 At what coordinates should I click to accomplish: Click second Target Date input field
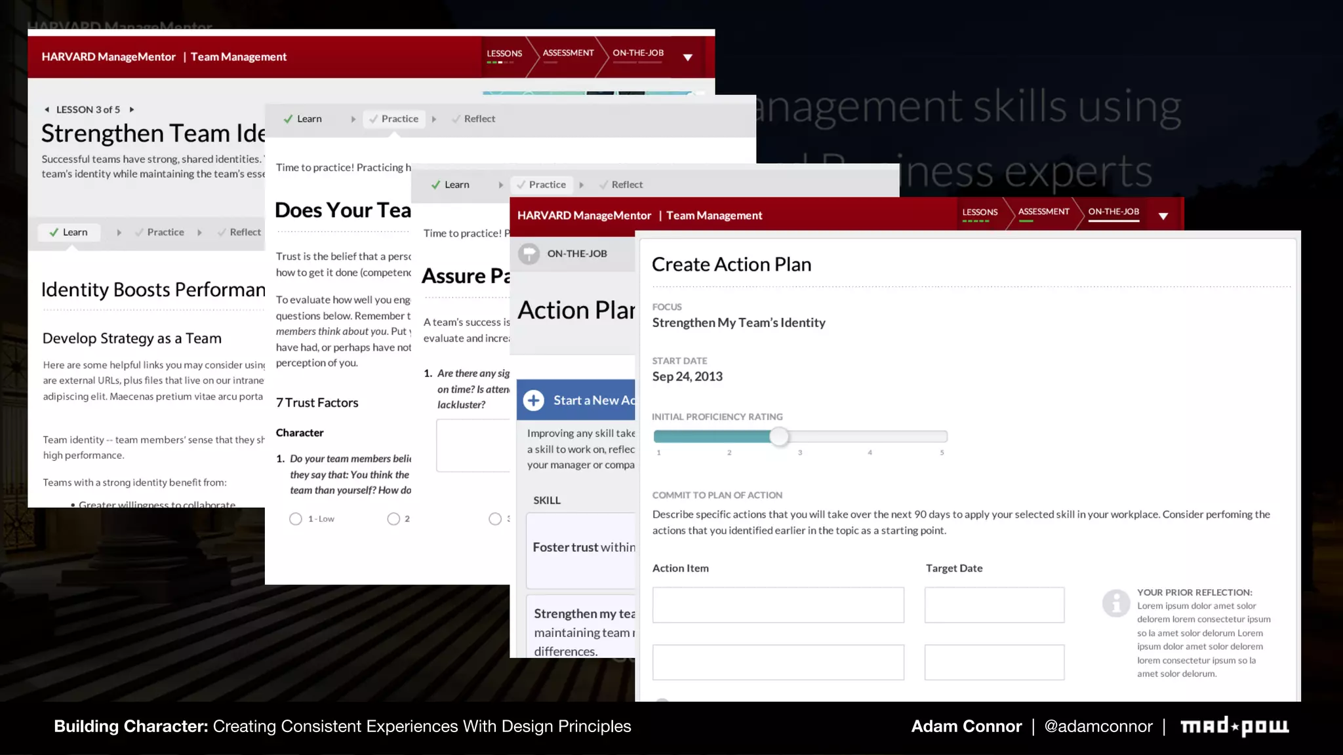click(995, 663)
